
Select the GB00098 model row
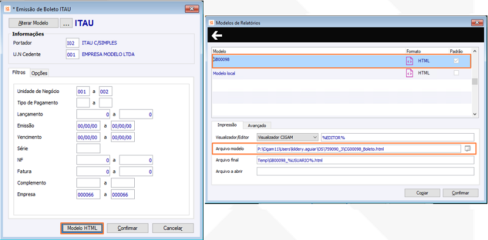coord(341,61)
